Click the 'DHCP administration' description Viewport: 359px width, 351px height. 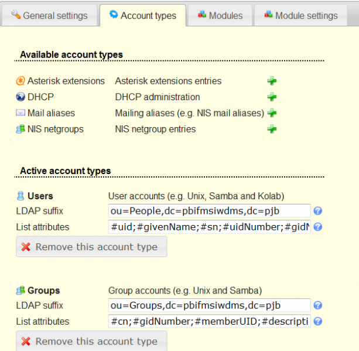[158, 97]
